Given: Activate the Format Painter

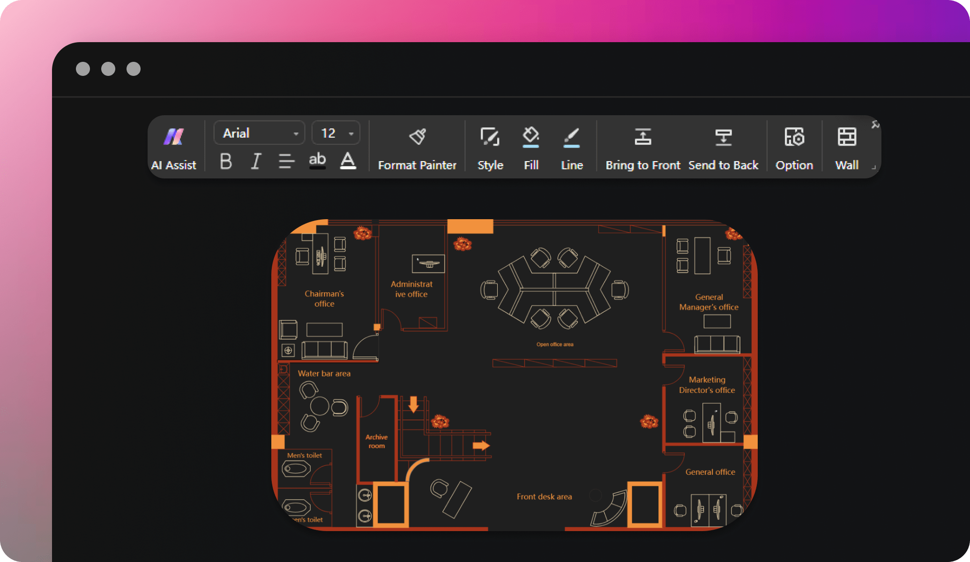Looking at the screenshot, I should (x=417, y=148).
